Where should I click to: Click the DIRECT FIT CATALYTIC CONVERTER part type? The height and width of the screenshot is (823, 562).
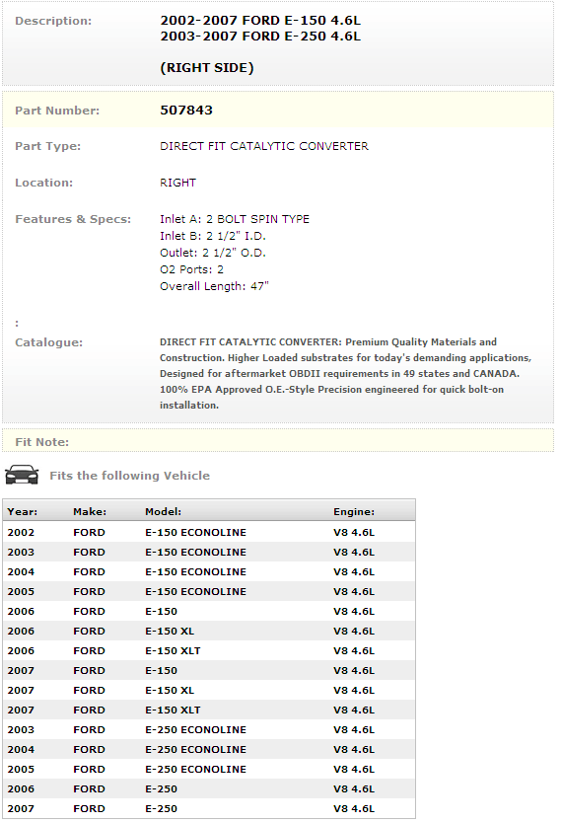[x=264, y=146]
